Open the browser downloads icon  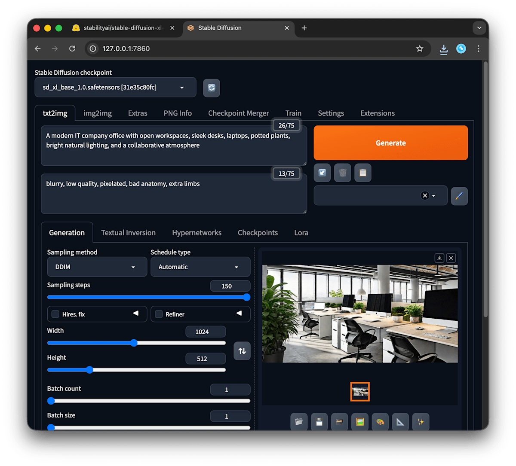coord(444,49)
